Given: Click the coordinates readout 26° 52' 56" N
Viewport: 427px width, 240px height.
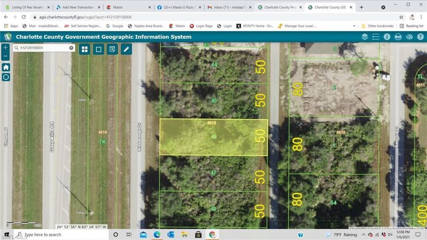Looking at the screenshot, I should pyautogui.click(x=81, y=226).
